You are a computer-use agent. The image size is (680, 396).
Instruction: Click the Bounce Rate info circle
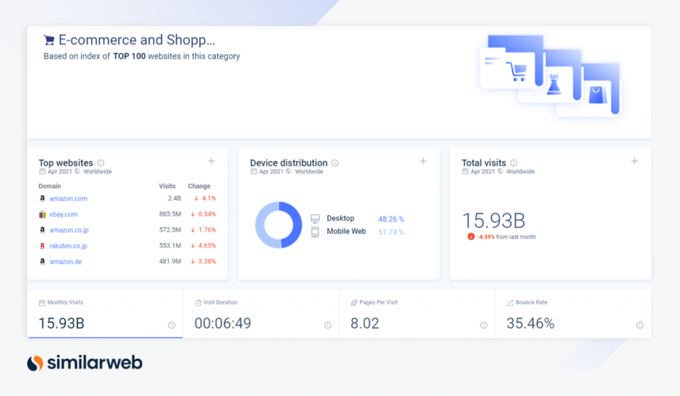coord(639,326)
